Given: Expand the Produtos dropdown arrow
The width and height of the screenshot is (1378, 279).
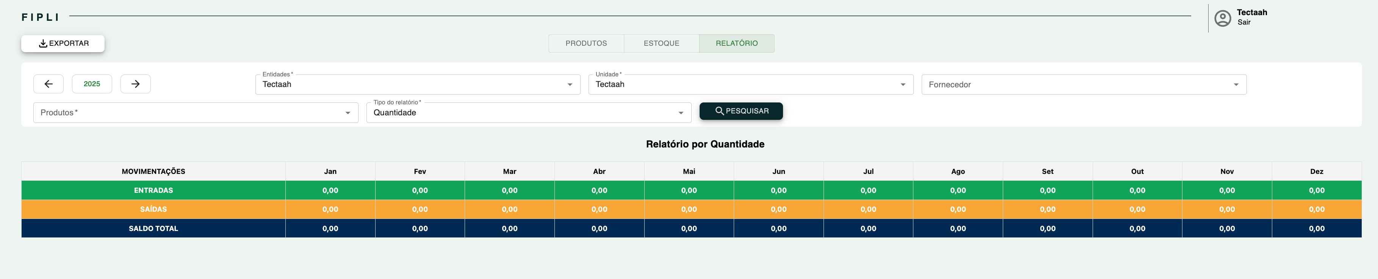Looking at the screenshot, I should pyautogui.click(x=348, y=113).
